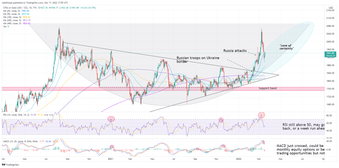This screenshot has width=339, height=168.
Task: Click the MACD crossover circle at January 2021
Action: pyautogui.click(x=112, y=146)
